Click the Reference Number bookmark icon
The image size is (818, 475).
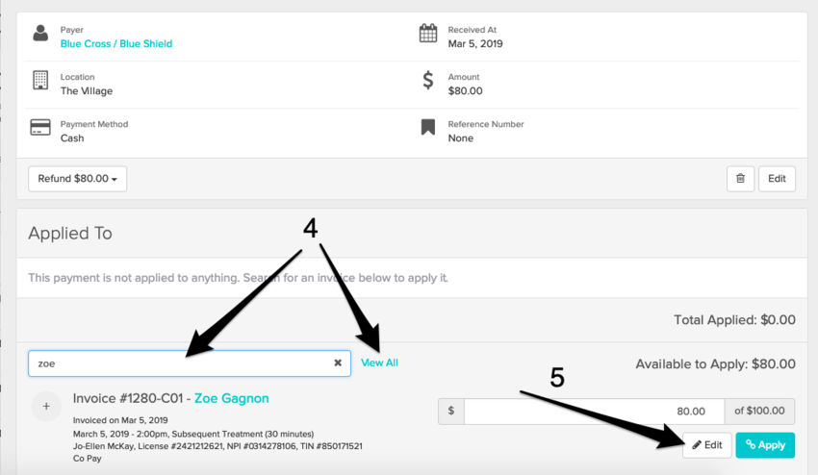click(x=428, y=128)
